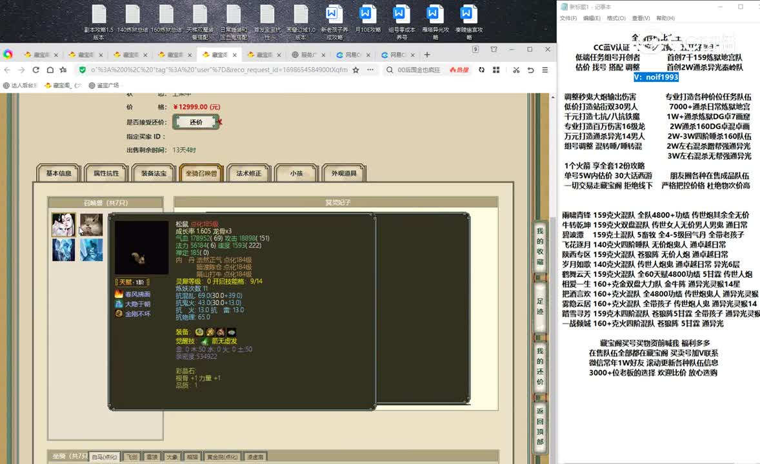Click the 春风拂面 skill icon
This screenshot has width=760, height=464.
click(119, 294)
